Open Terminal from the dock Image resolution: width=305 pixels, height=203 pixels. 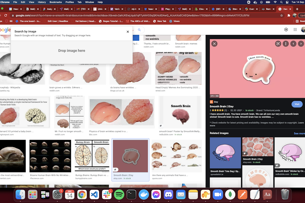pyautogui.click(x=132, y=194)
